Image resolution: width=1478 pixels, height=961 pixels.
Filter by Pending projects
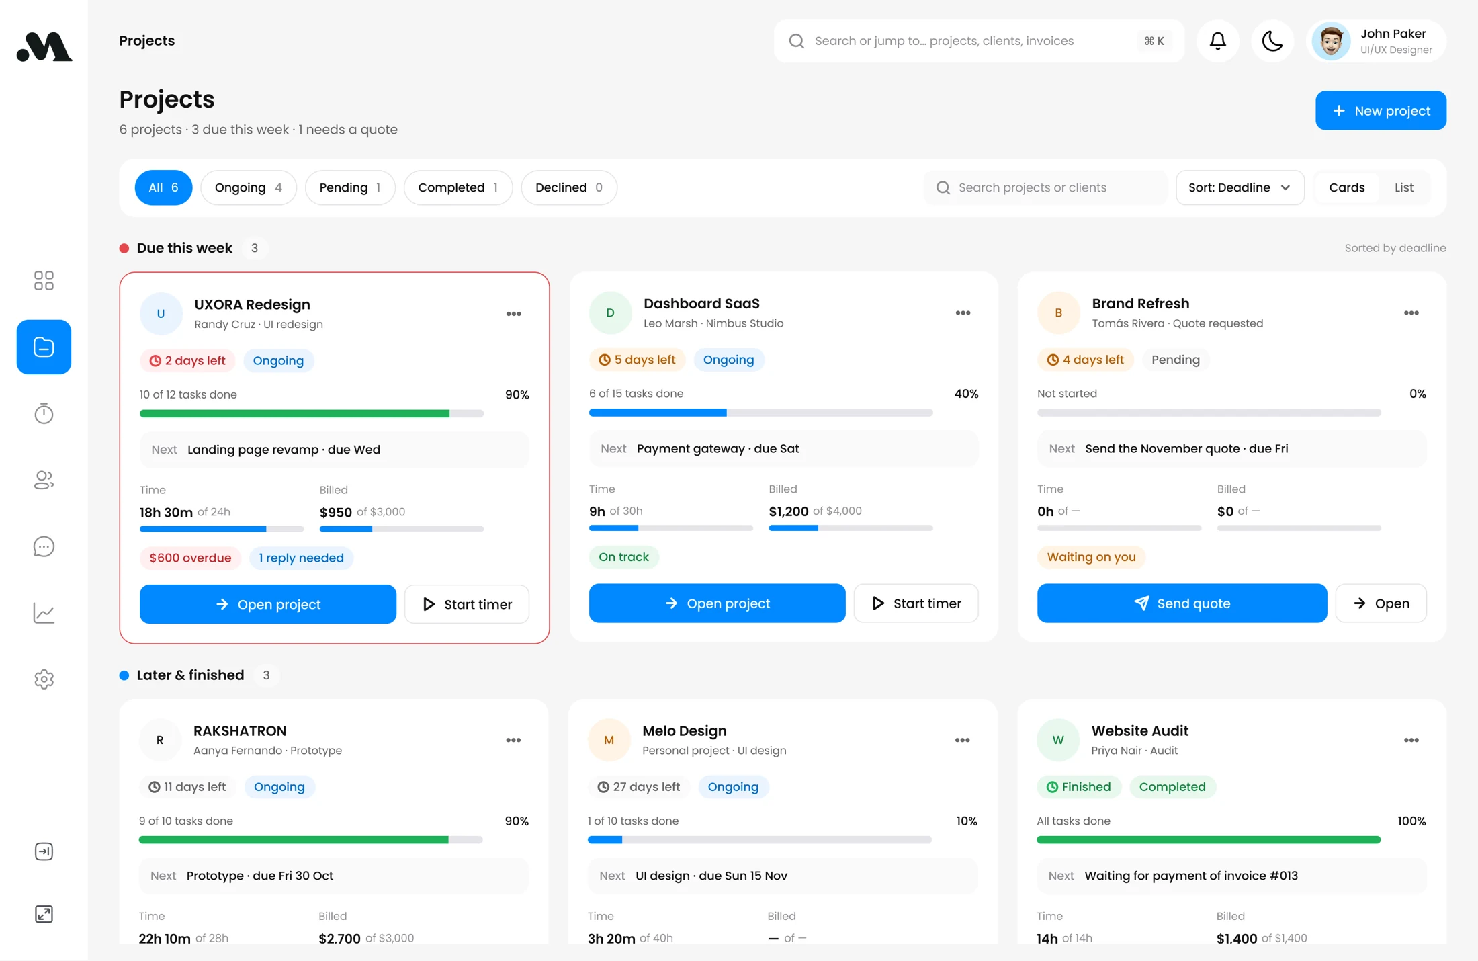350,187
